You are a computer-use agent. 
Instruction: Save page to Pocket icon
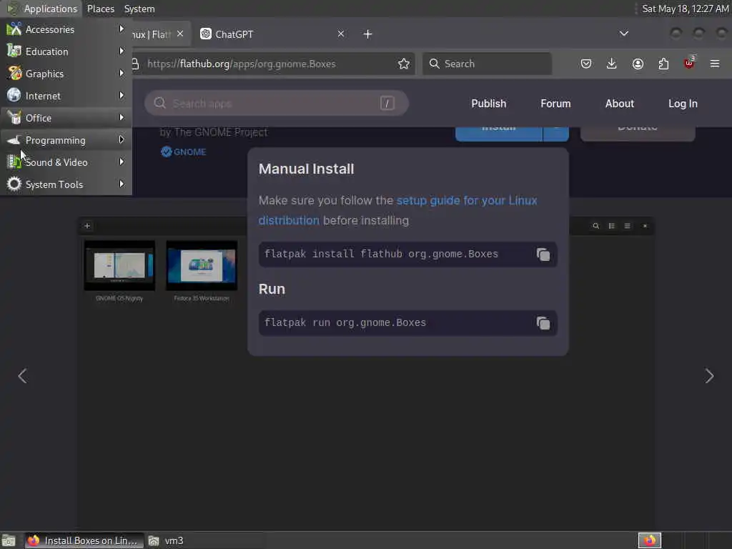click(x=586, y=64)
